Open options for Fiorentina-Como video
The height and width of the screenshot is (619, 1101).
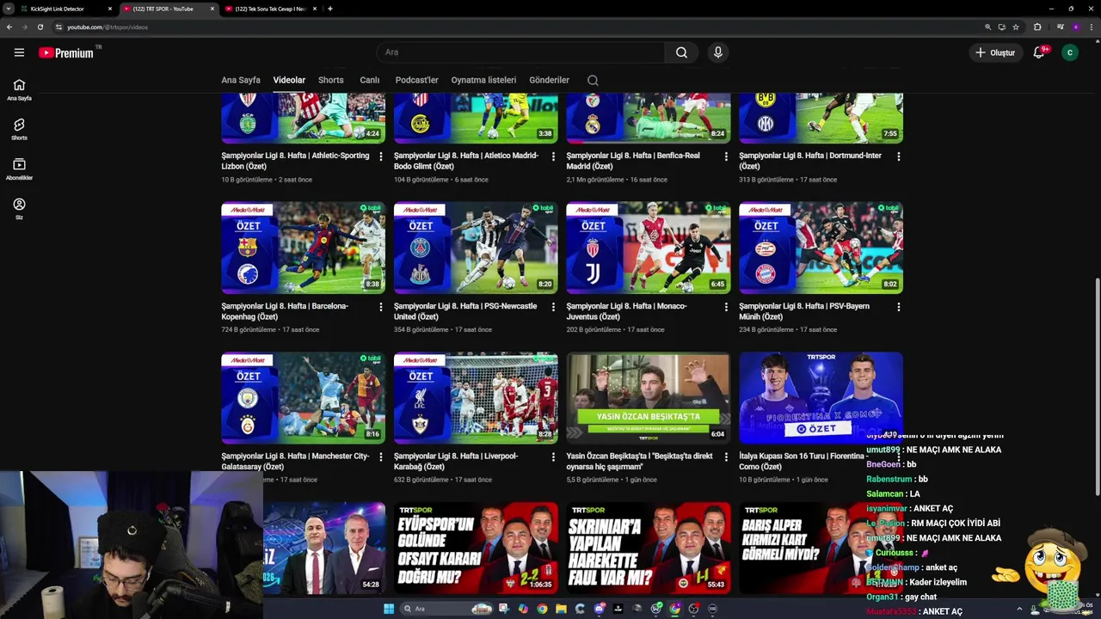click(x=899, y=457)
